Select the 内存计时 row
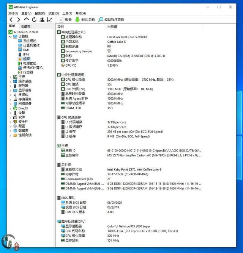 pyautogui.click(x=129, y=174)
